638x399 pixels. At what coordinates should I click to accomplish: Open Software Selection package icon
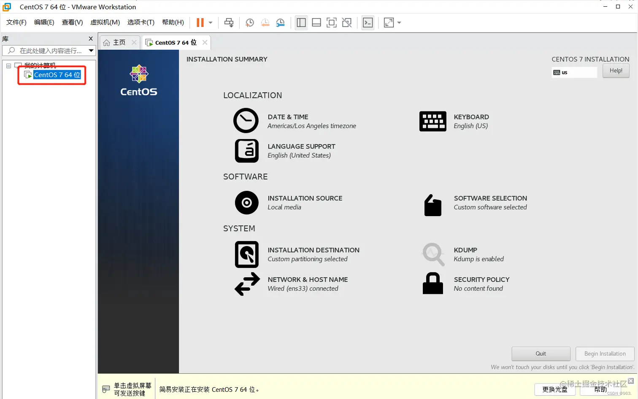[433, 205]
